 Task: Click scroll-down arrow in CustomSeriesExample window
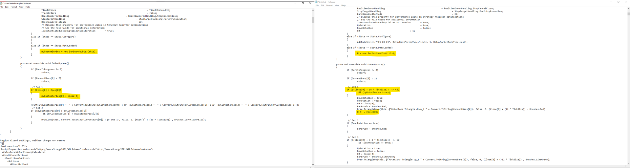pyautogui.click(x=313, y=164)
